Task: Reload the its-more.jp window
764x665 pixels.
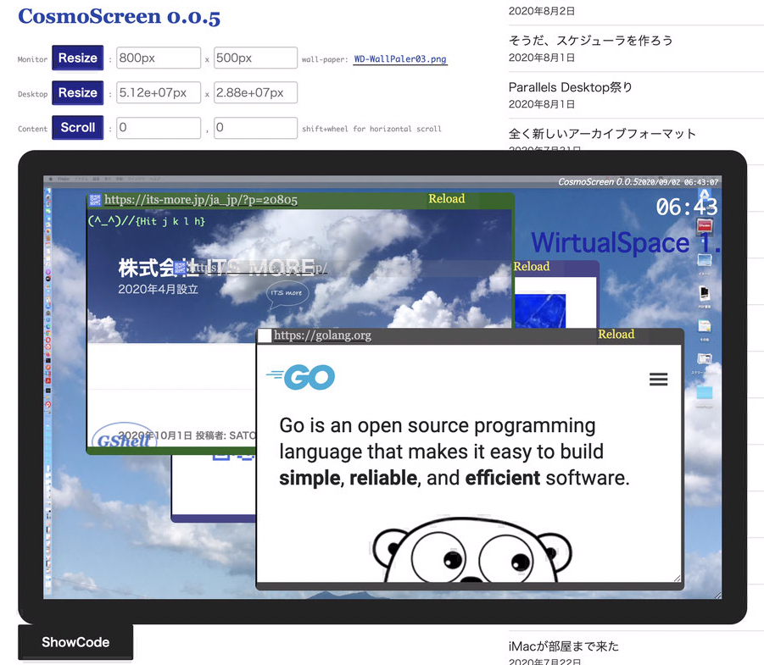Action: click(x=446, y=199)
